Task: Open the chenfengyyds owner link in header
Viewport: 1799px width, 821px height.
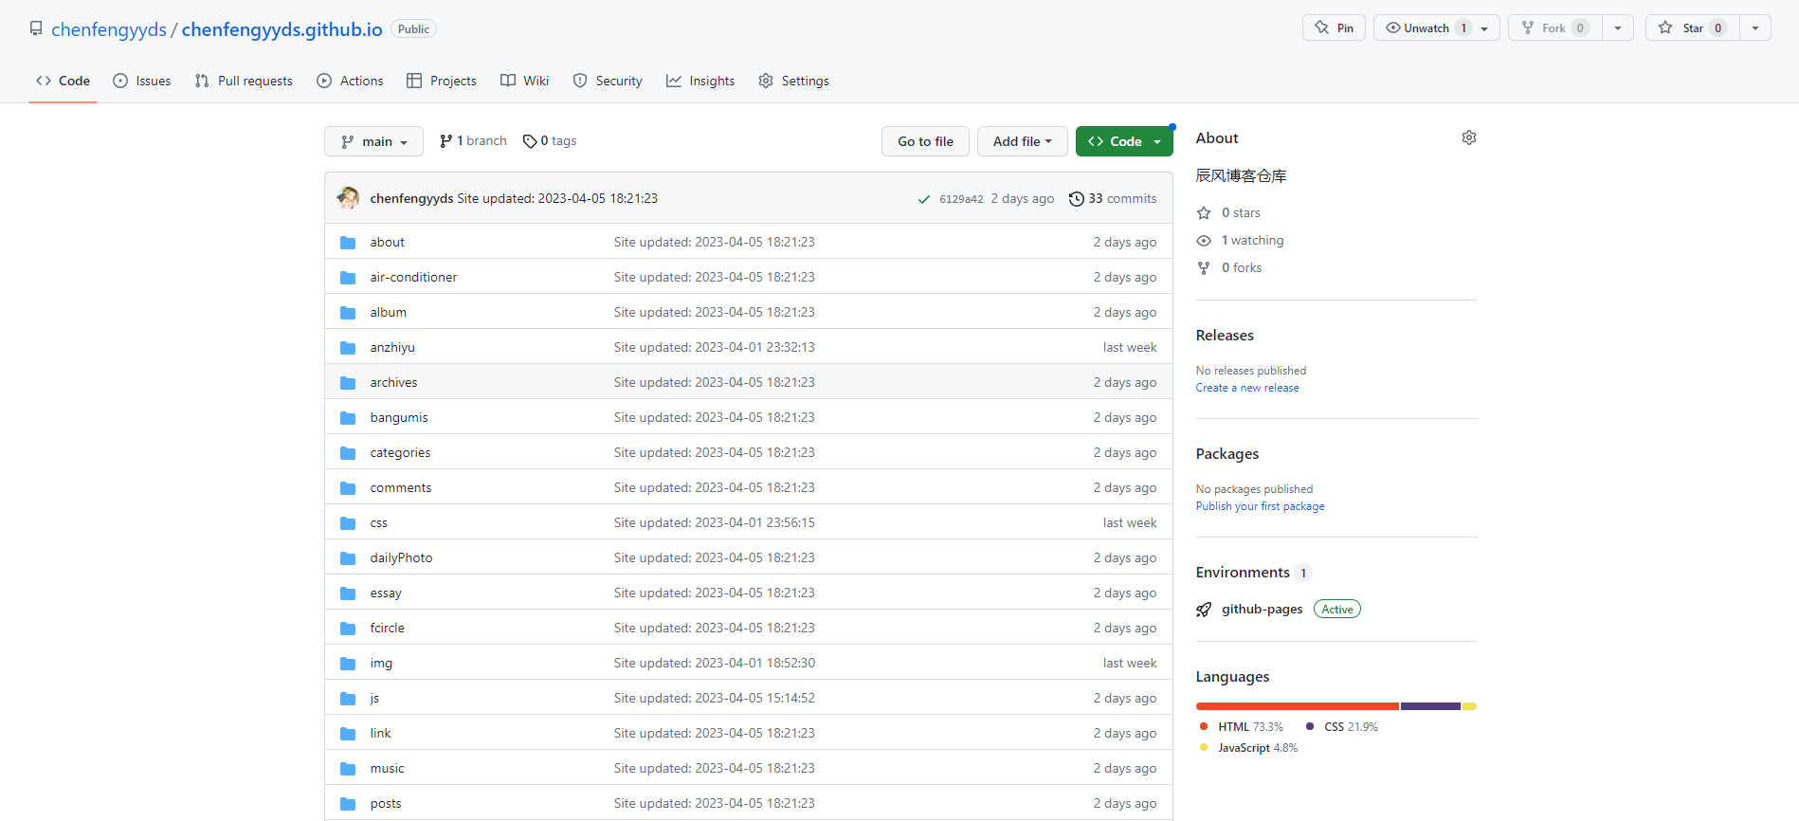Action: [109, 29]
